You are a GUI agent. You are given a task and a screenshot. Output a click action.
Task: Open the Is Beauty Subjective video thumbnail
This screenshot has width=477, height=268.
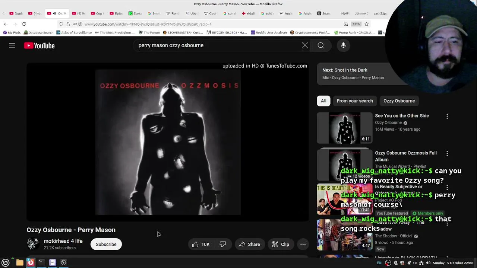[x=345, y=200]
